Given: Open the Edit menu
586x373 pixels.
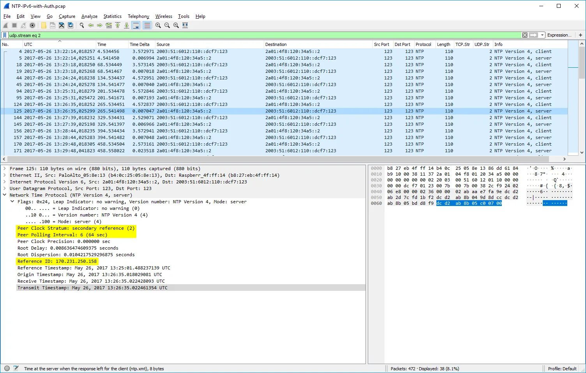Looking at the screenshot, I should (21, 16).
